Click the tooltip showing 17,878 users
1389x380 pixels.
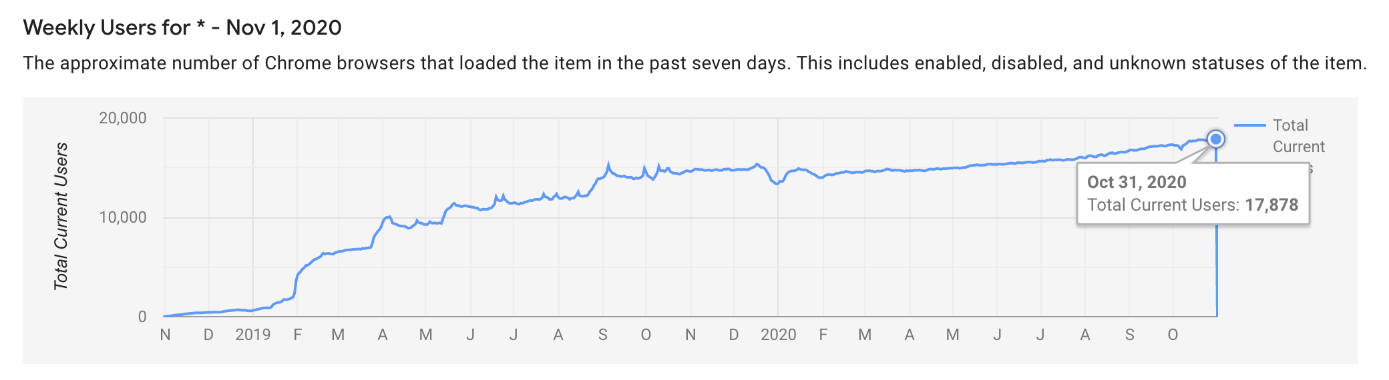[x=1193, y=193]
